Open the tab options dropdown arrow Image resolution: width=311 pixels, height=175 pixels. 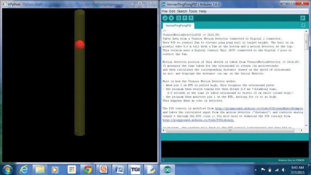(x=303, y=25)
